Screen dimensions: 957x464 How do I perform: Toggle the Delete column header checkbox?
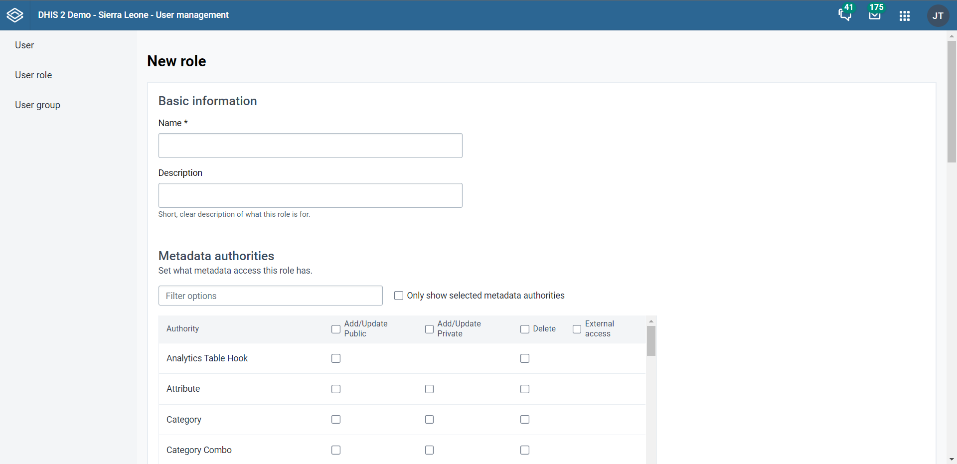point(525,329)
